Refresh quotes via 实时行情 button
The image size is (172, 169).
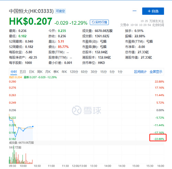99,22
